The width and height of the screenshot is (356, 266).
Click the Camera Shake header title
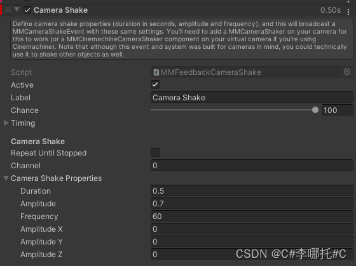click(x=60, y=10)
